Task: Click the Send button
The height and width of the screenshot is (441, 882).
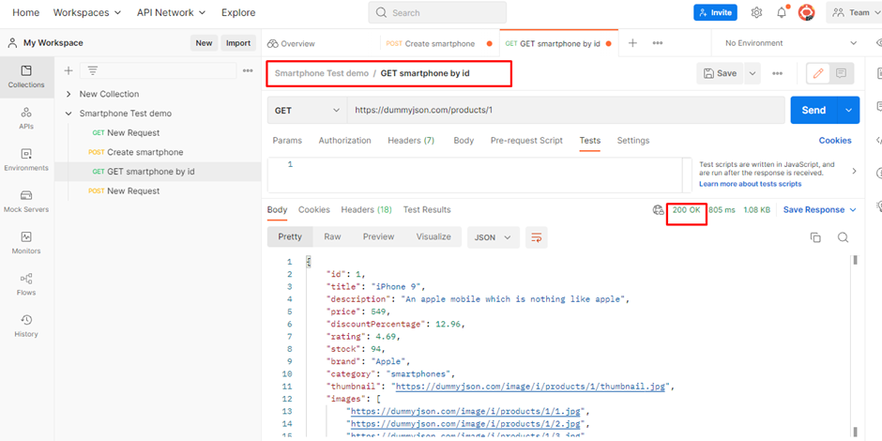Action: point(814,111)
